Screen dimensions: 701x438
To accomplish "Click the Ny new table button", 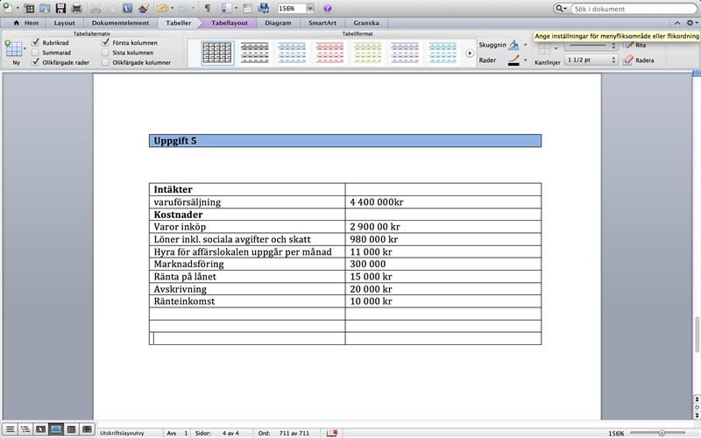I will (15, 53).
